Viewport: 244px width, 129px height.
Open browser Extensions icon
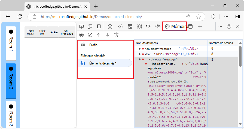pyautogui.click(x=213, y=17)
